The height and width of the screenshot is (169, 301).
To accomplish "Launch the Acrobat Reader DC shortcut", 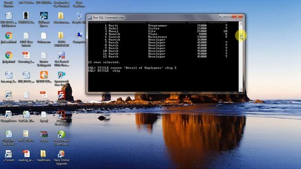I will (x=62, y=118).
